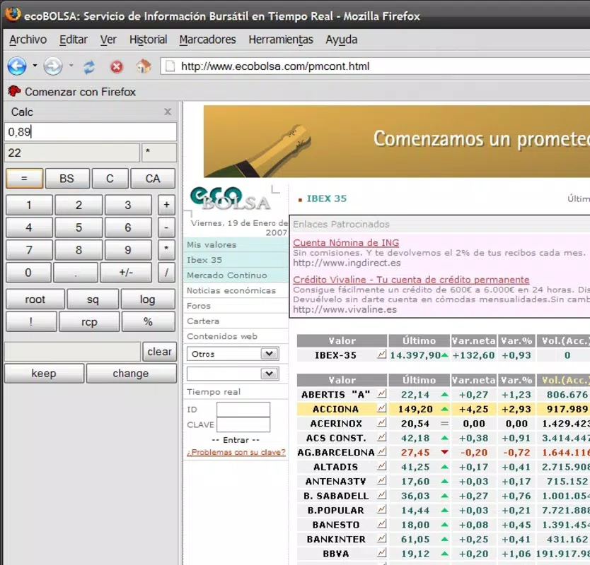Open the BBVA chart icon
Image resolution: width=590 pixels, height=565 pixels.
(381, 553)
